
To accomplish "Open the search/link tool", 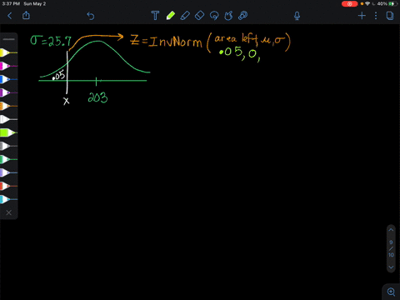I will (243, 16).
